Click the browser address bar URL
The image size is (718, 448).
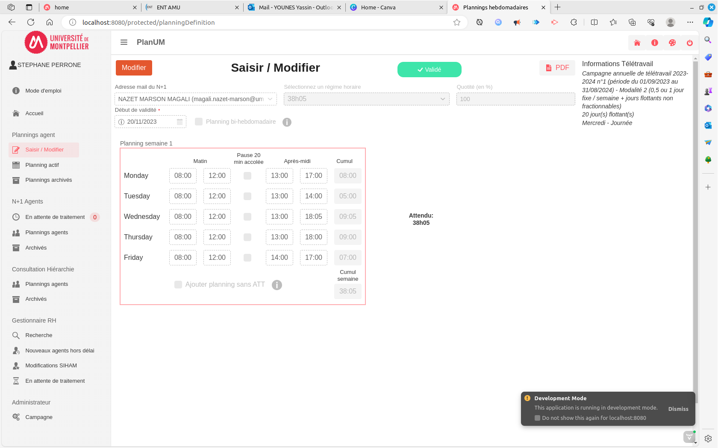(x=149, y=22)
